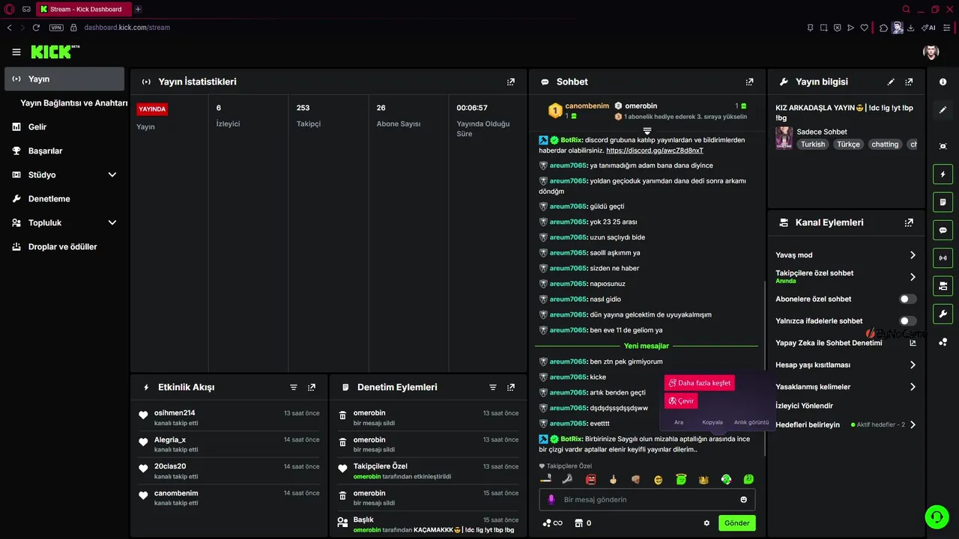Pop out the Etkinlik Akışı panel

click(312, 387)
